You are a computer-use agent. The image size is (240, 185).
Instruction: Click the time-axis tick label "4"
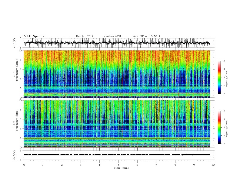[100, 165]
